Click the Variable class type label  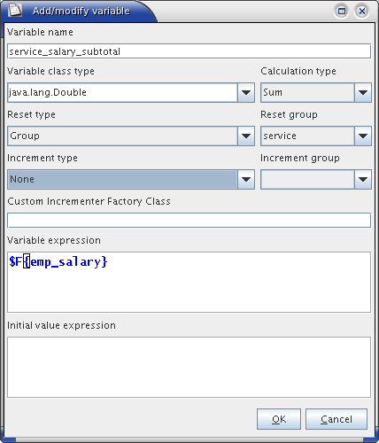pos(50,71)
